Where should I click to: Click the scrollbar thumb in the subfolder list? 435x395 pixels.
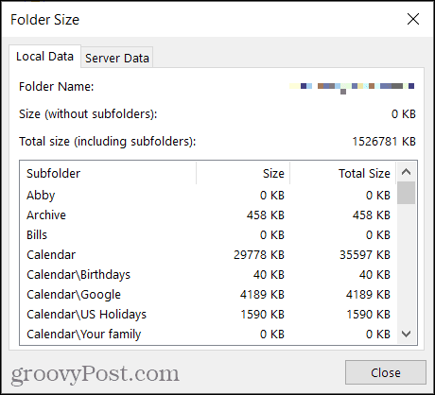(407, 193)
